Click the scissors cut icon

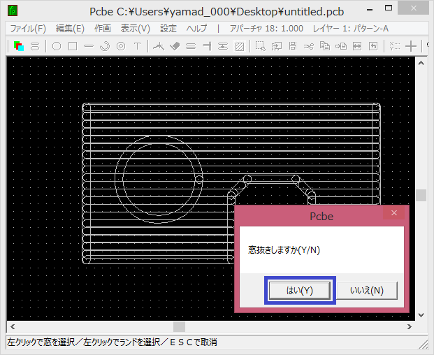point(308,46)
